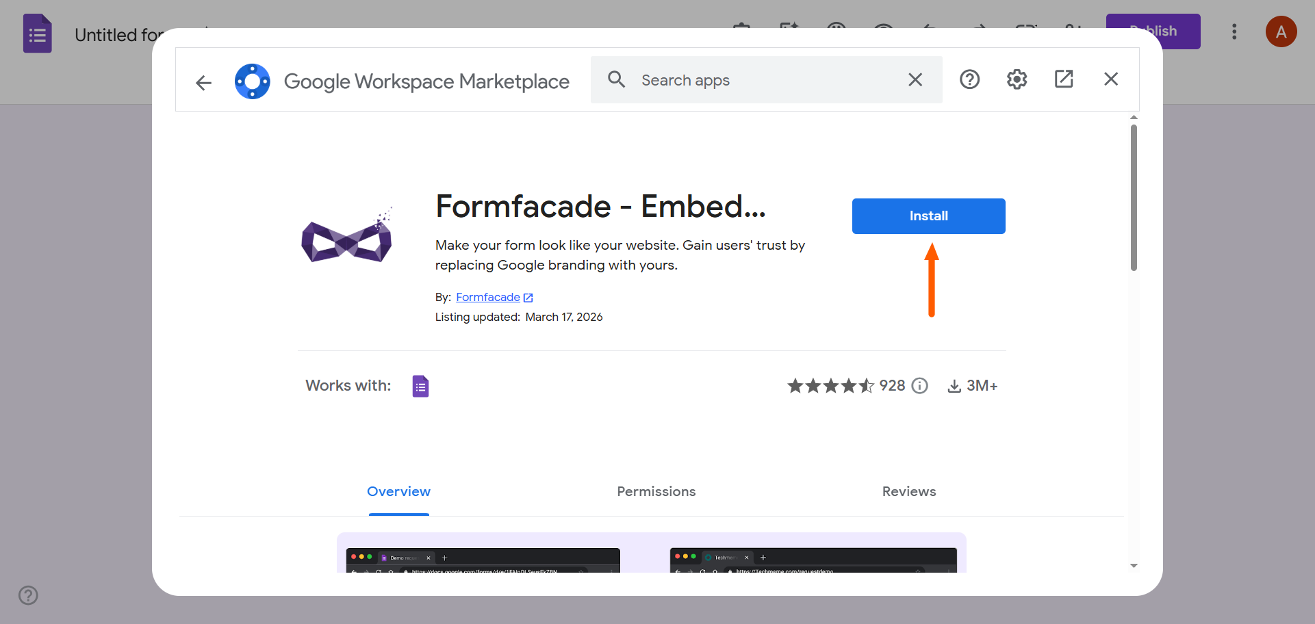
Task: Open Marketplace help icon
Action: click(x=970, y=79)
